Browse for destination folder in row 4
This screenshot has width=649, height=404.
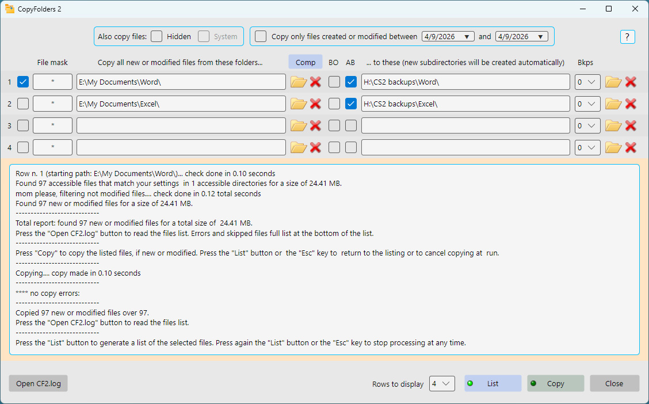613,147
